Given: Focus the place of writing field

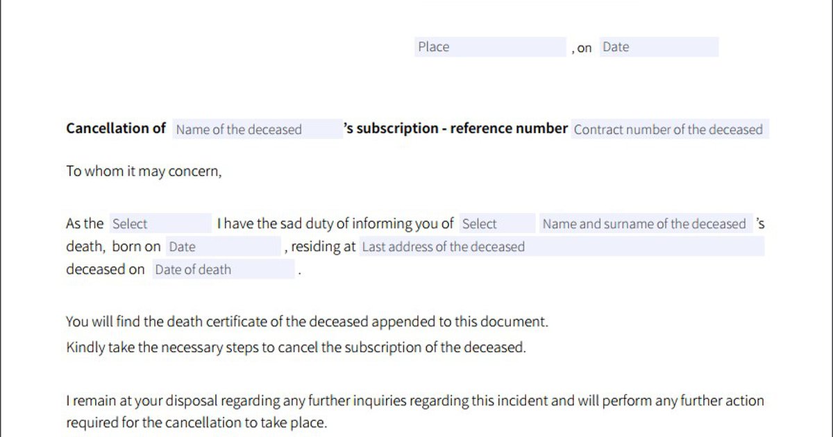Looking at the screenshot, I should (x=489, y=46).
